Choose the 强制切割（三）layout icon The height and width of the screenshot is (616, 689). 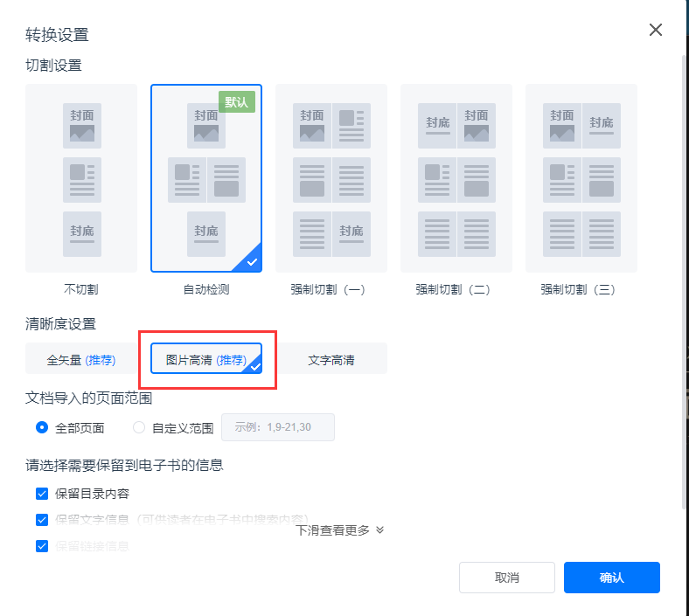pyautogui.click(x=581, y=178)
